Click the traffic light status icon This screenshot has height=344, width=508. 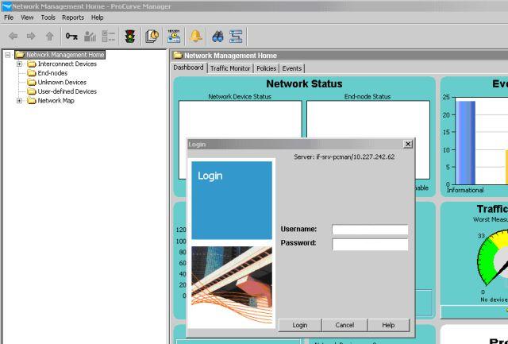130,36
